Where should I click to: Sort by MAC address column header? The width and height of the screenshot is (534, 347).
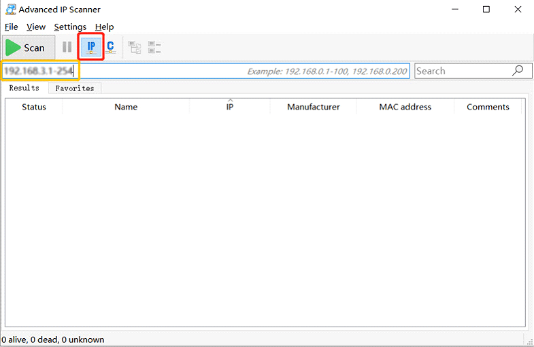pos(405,107)
